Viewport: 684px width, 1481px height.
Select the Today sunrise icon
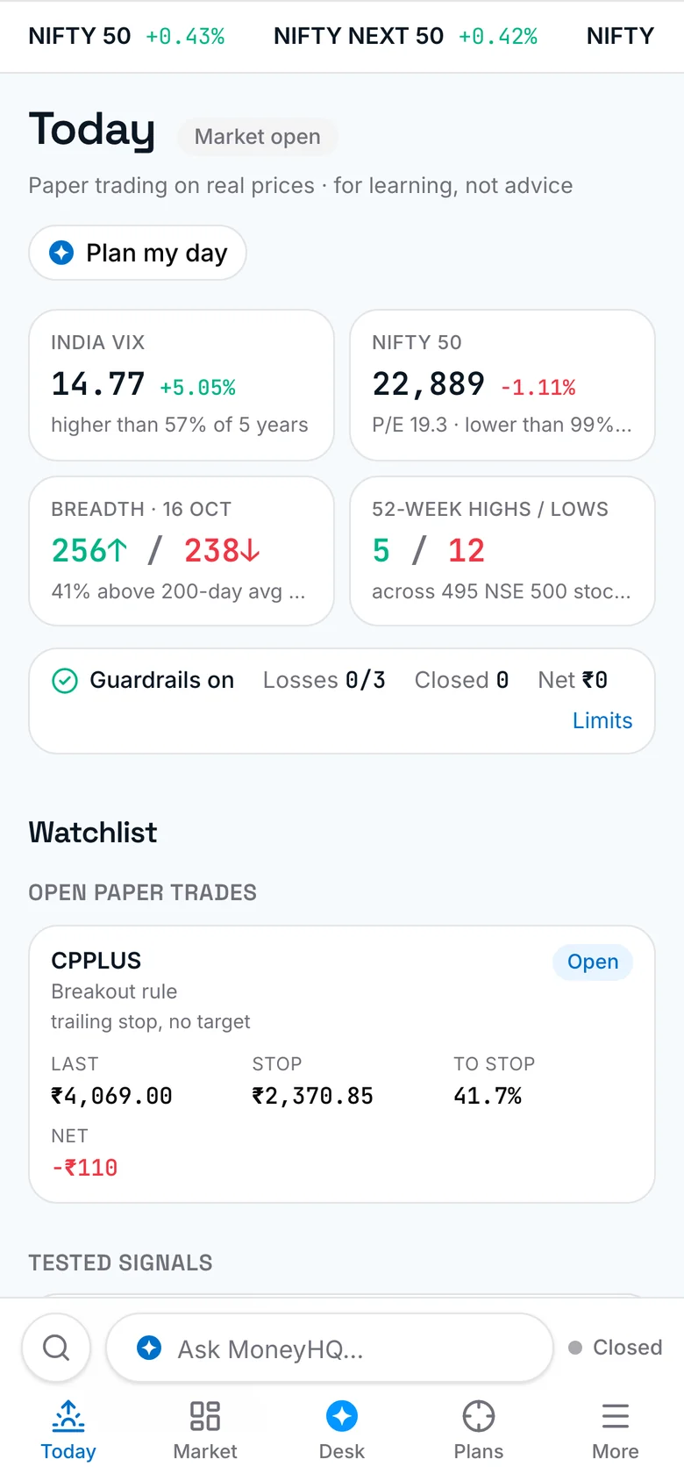click(x=68, y=1416)
